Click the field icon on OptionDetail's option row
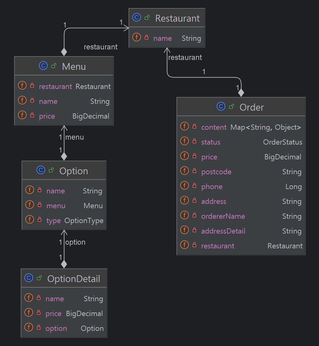 pos(29,327)
